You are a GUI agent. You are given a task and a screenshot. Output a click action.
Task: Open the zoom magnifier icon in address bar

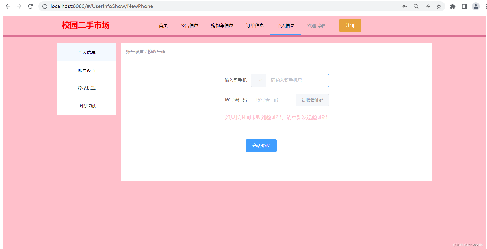click(416, 6)
